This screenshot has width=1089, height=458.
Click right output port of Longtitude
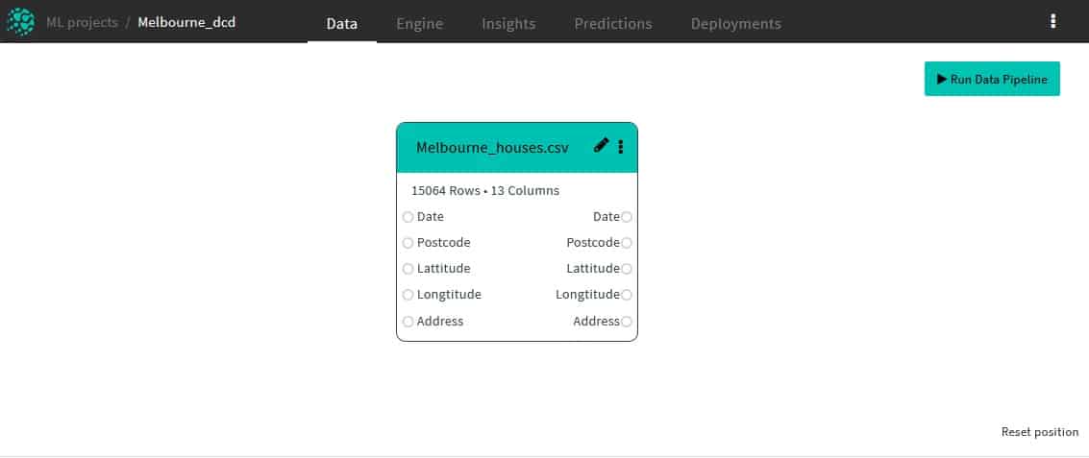coord(627,295)
